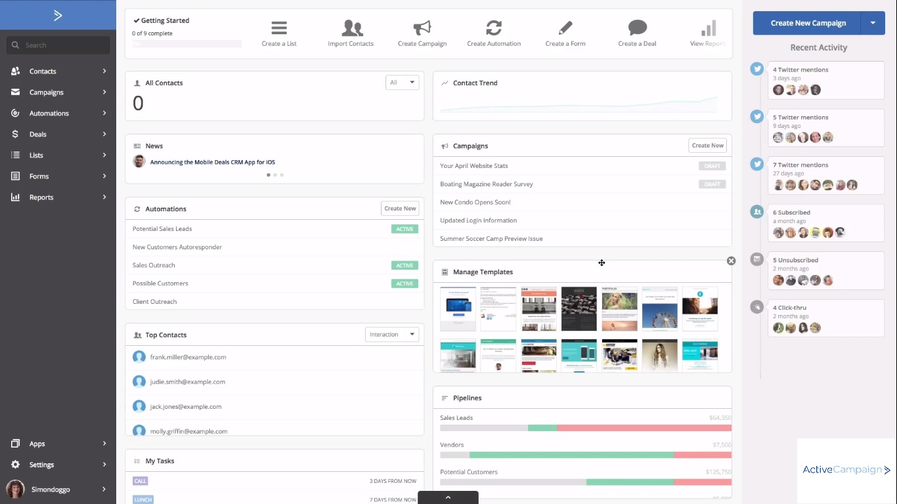Select the second News carousel dot
The height and width of the screenshot is (504, 897).
(275, 175)
